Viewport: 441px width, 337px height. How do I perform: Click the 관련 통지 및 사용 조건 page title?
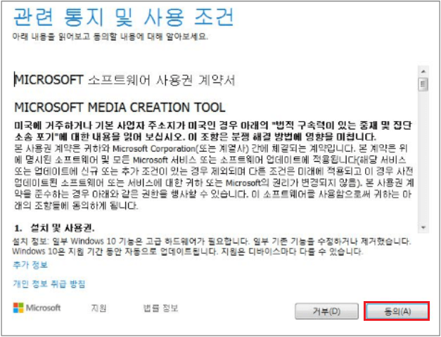coord(124,17)
